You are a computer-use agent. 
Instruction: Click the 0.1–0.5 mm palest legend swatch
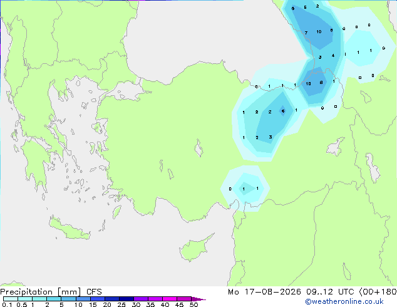coord(11,299)
